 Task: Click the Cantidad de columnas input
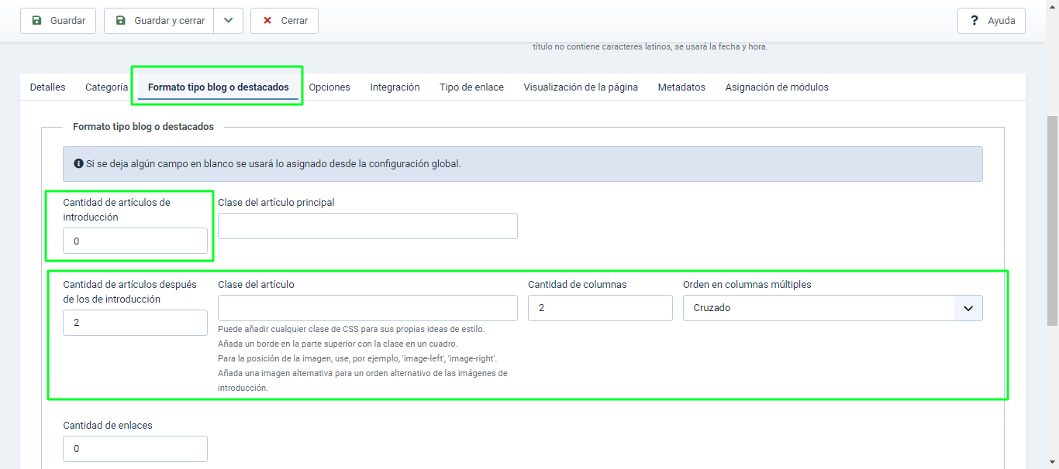(600, 308)
